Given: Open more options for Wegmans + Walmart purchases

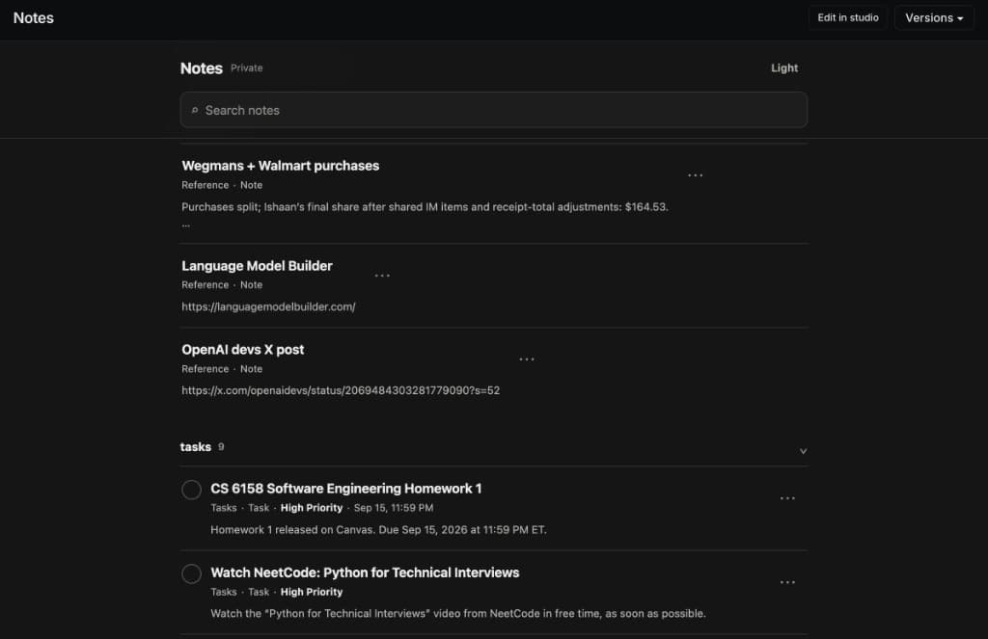Looking at the screenshot, I should click(x=695, y=175).
